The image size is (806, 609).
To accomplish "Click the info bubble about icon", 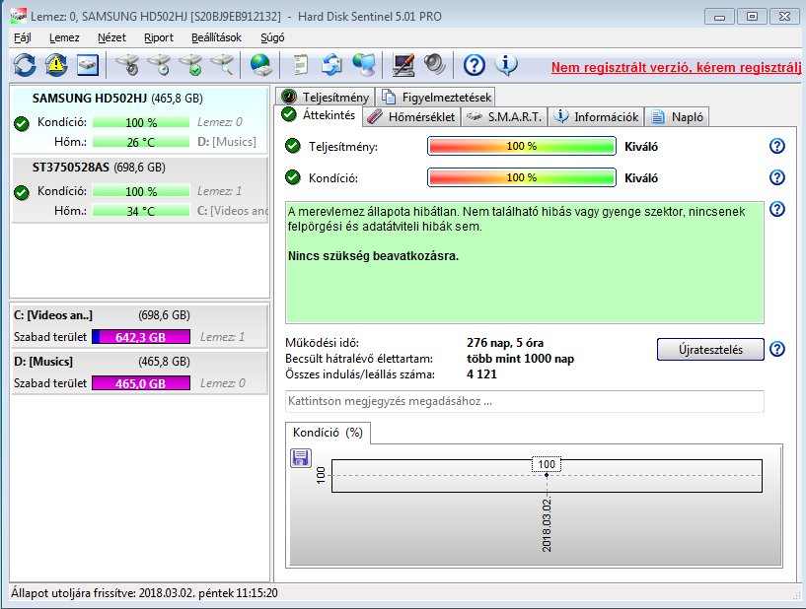I will pos(506,65).
